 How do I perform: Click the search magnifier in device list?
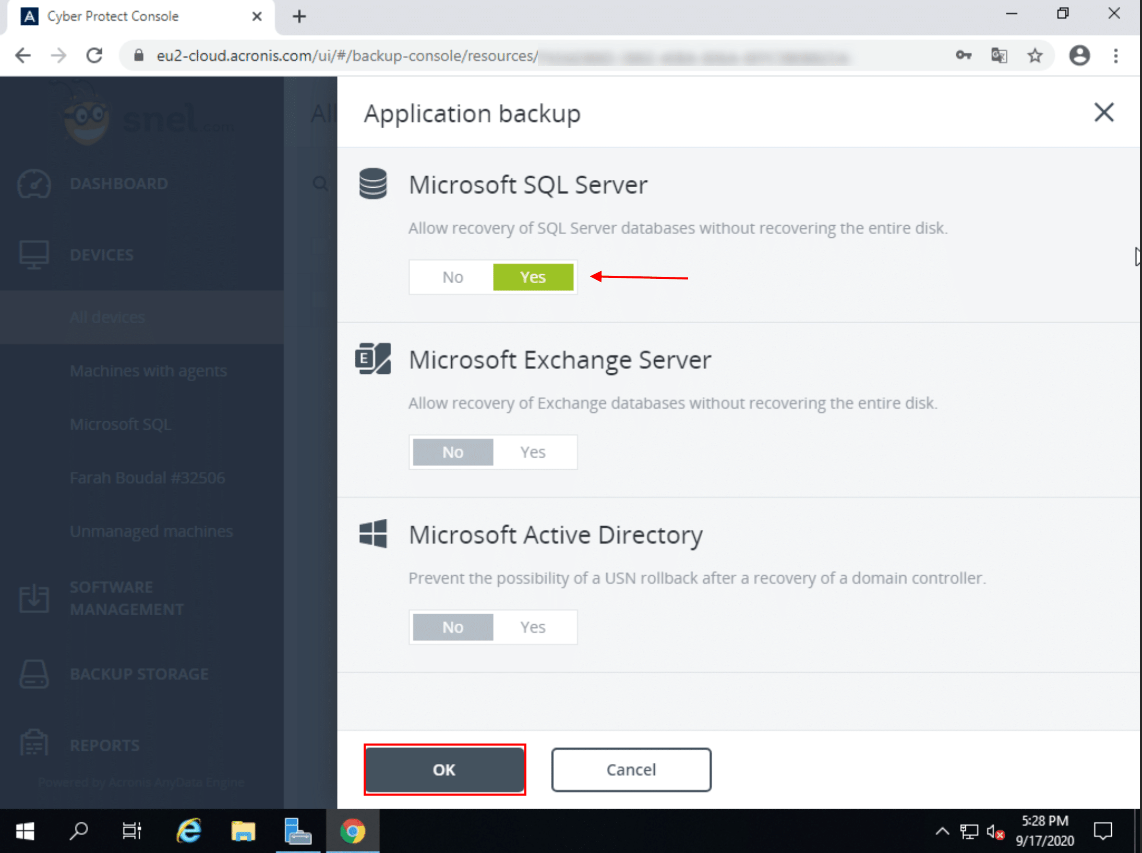click(x=320, y=184)
